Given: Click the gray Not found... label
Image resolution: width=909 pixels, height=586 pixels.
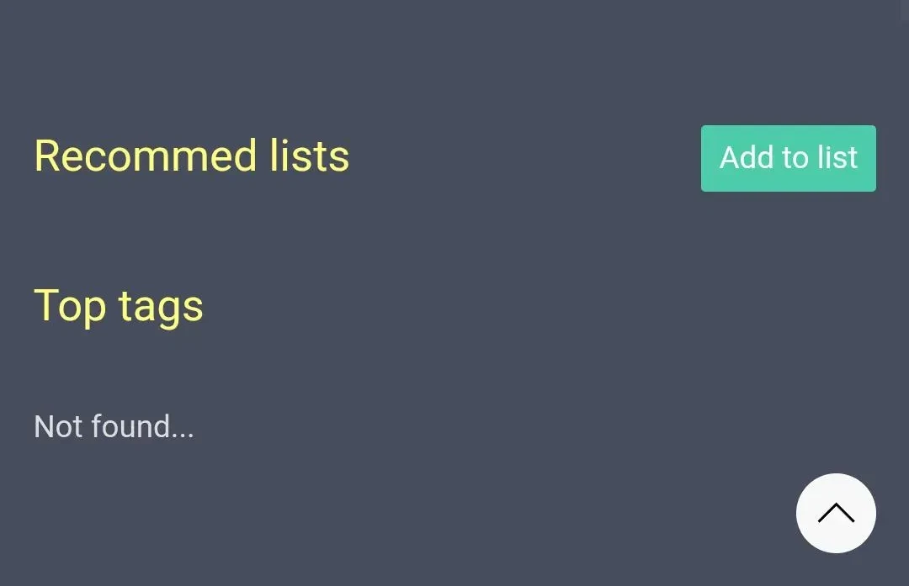Looking at the screenshot, I should pos(114,426).
